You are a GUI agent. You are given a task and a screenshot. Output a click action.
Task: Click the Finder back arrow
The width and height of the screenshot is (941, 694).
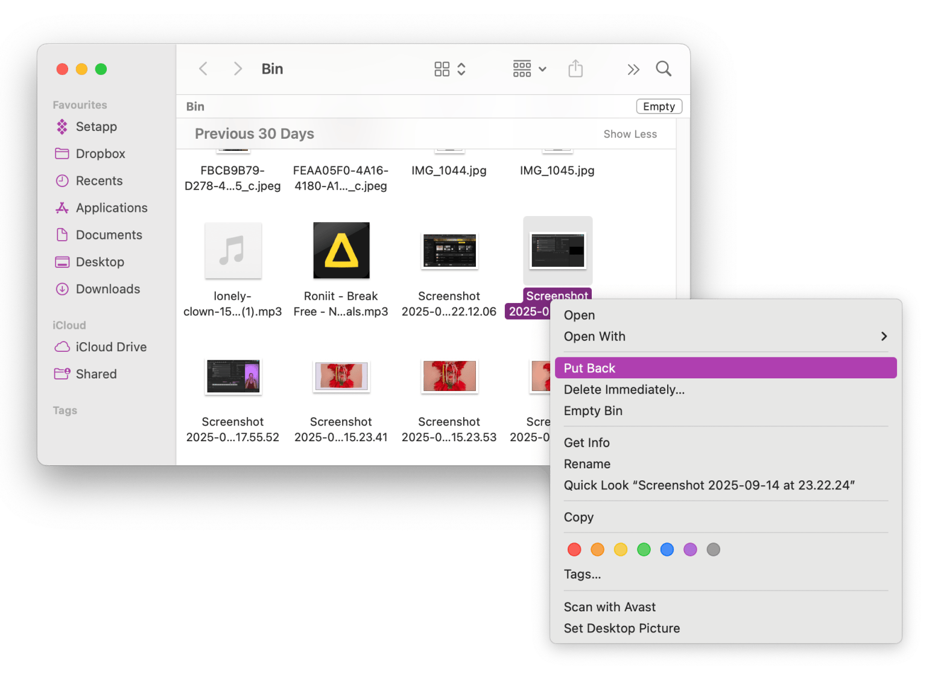pyautogui.click(x=203, y=69)
